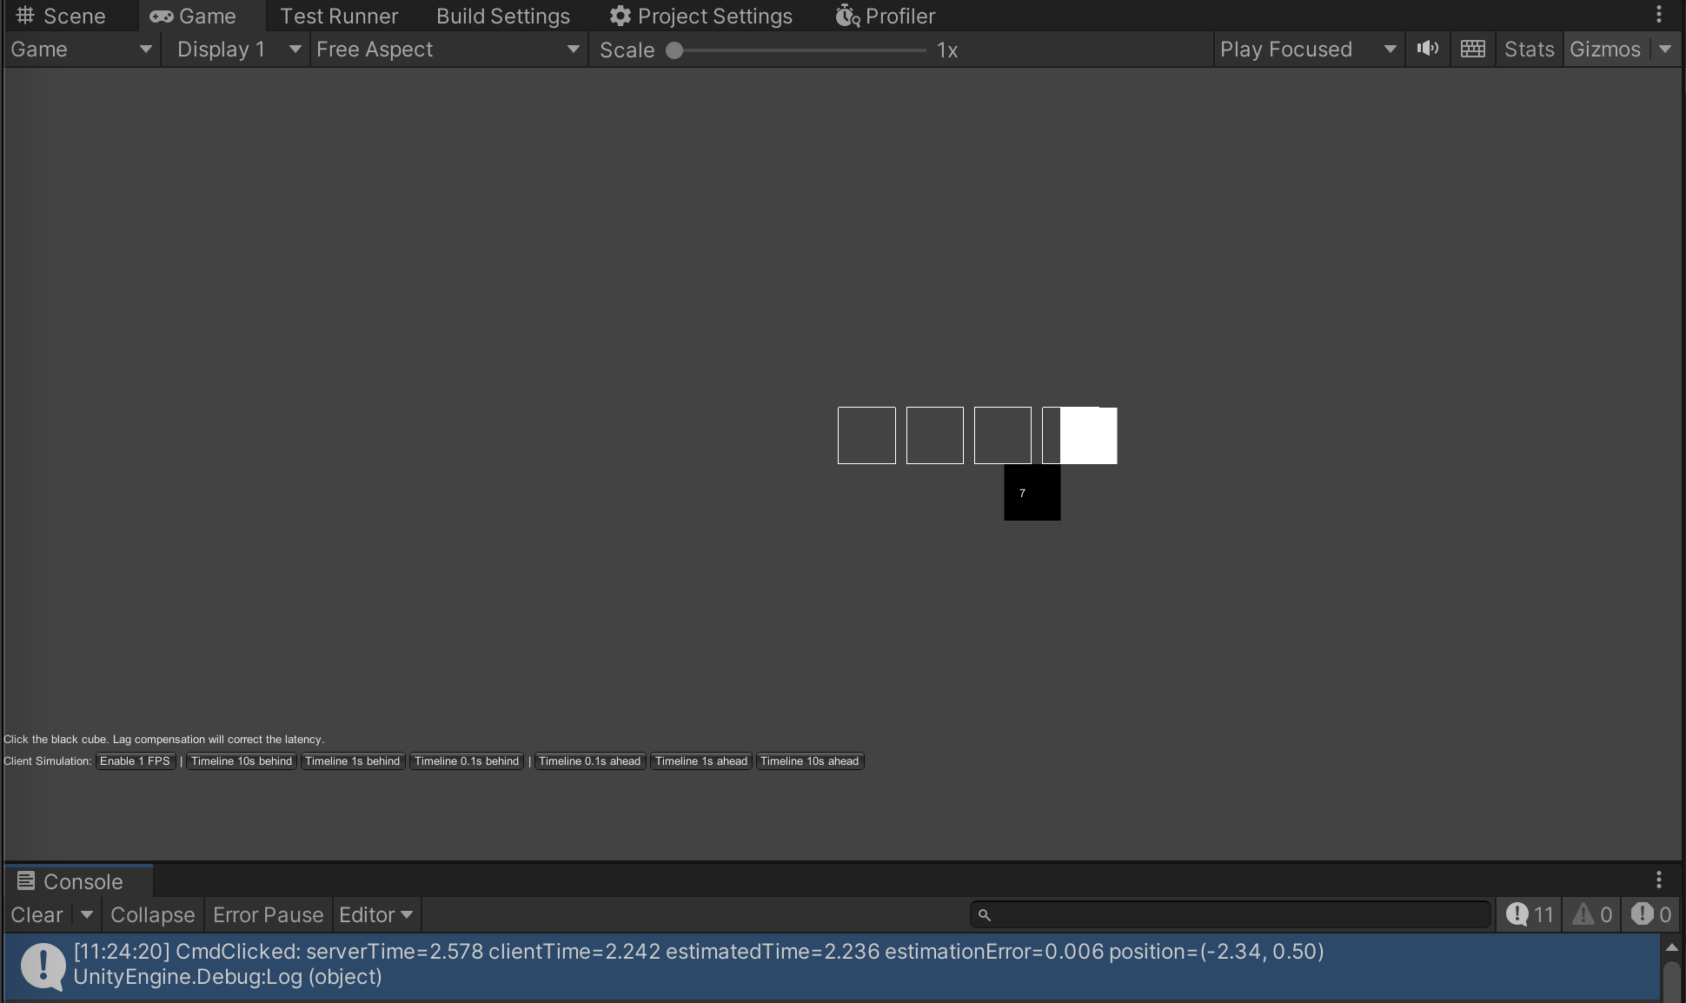
Task: Open the Console panel three-dot menu
Action: (1658, 880)
